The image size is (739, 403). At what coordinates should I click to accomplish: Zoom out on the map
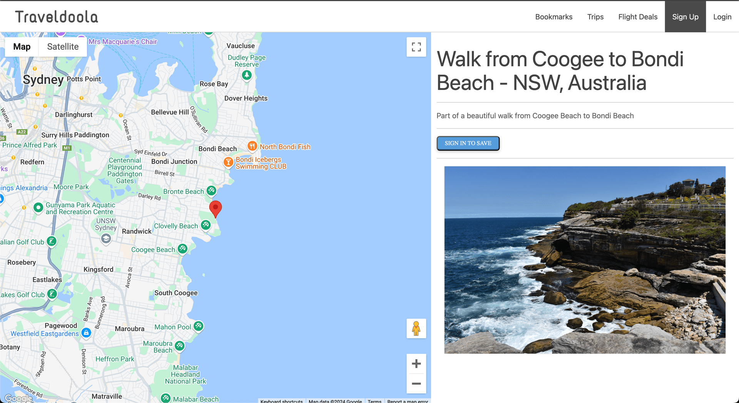[x=416, y=384]
